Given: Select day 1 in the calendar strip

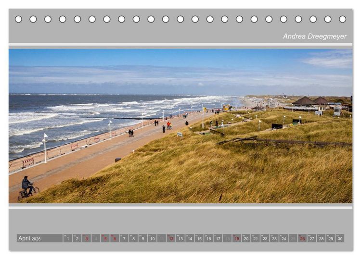Looking at the screenshot, I should point(68,238).
